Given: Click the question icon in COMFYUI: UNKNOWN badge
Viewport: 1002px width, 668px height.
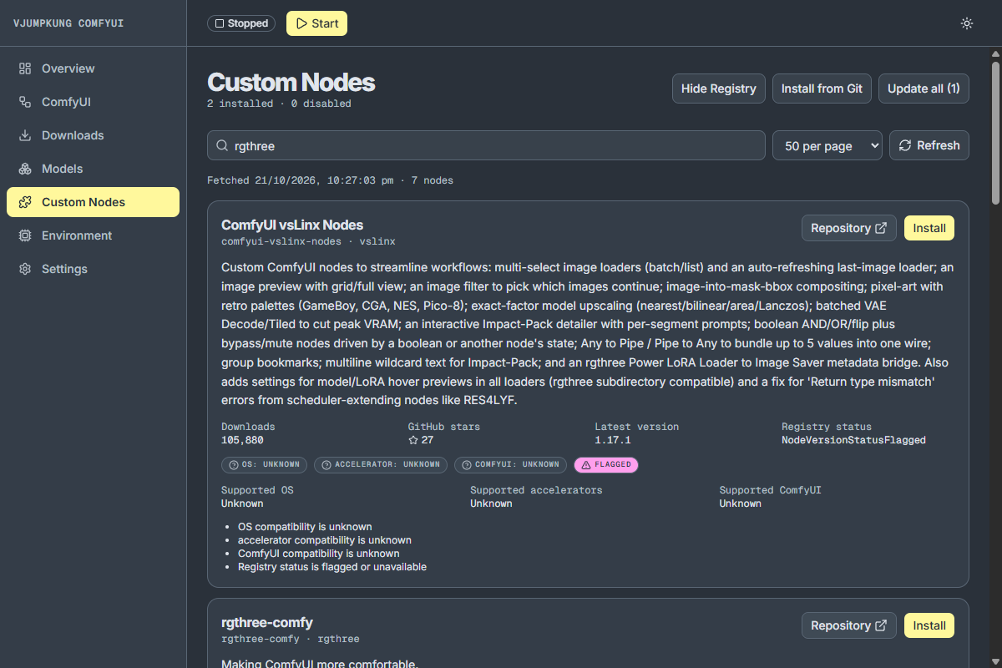Looking at the screenshot, I should [467, 465].
